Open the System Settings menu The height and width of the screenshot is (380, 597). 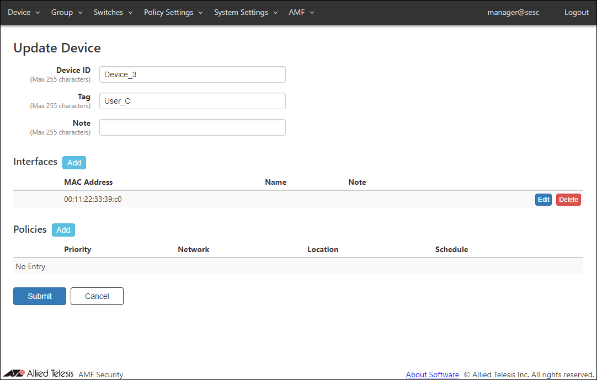pos(246,12)
